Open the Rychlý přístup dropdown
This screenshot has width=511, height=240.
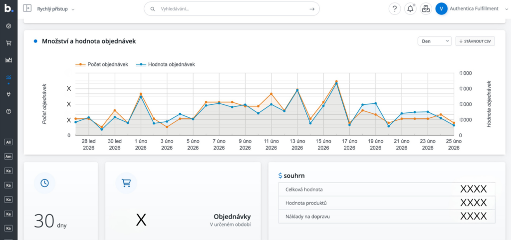(x=56, y=9)
